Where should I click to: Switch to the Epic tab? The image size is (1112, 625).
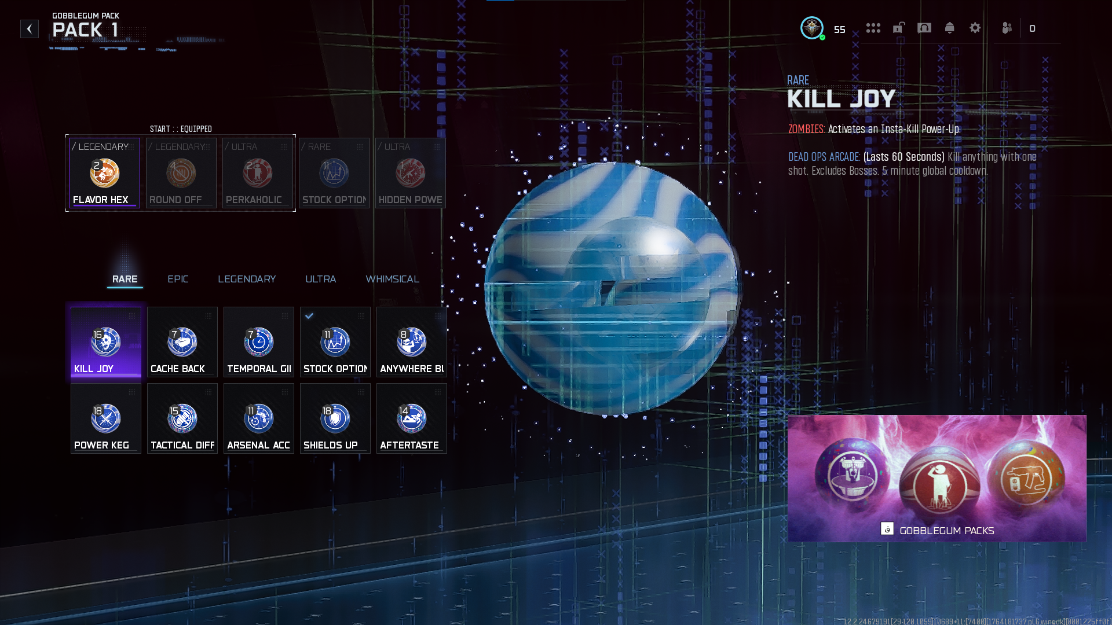point(178,279)
